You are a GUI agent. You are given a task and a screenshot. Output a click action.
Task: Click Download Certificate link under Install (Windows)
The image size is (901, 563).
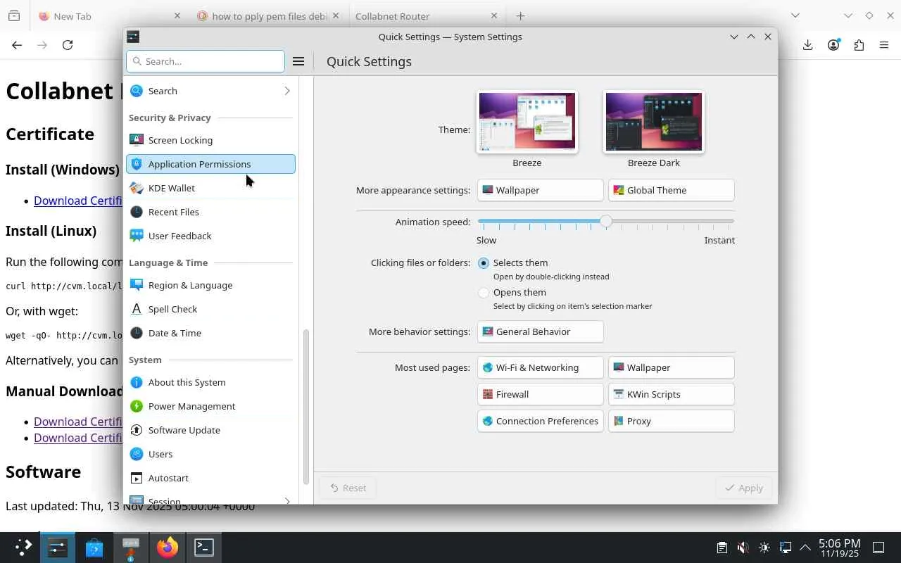[79, 201]
